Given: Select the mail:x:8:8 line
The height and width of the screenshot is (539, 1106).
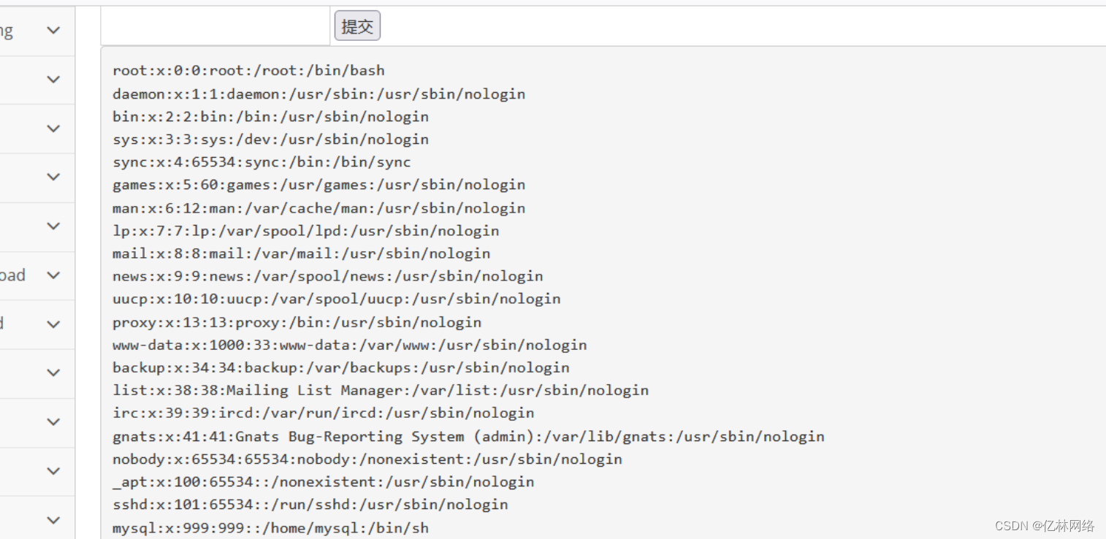Looking at the screenshot, I should coord(301,253).
